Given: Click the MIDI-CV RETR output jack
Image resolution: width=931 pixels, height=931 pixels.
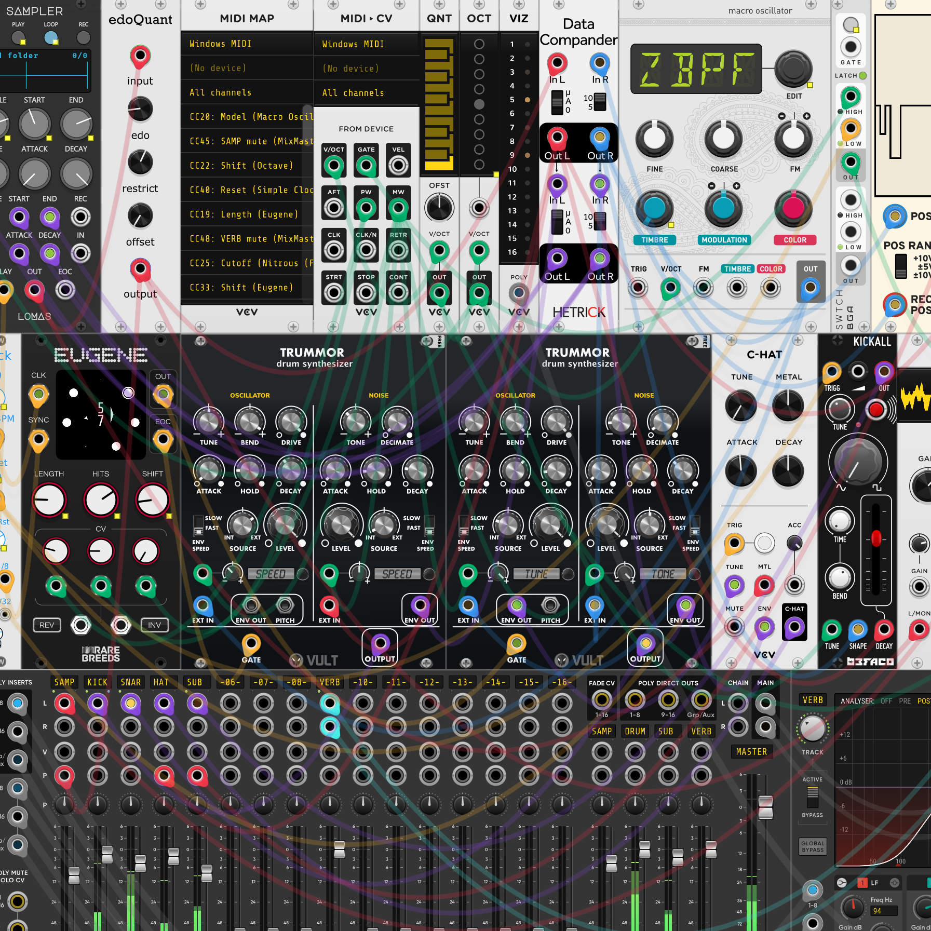Looking at the screenshot, I should (398, 251).
